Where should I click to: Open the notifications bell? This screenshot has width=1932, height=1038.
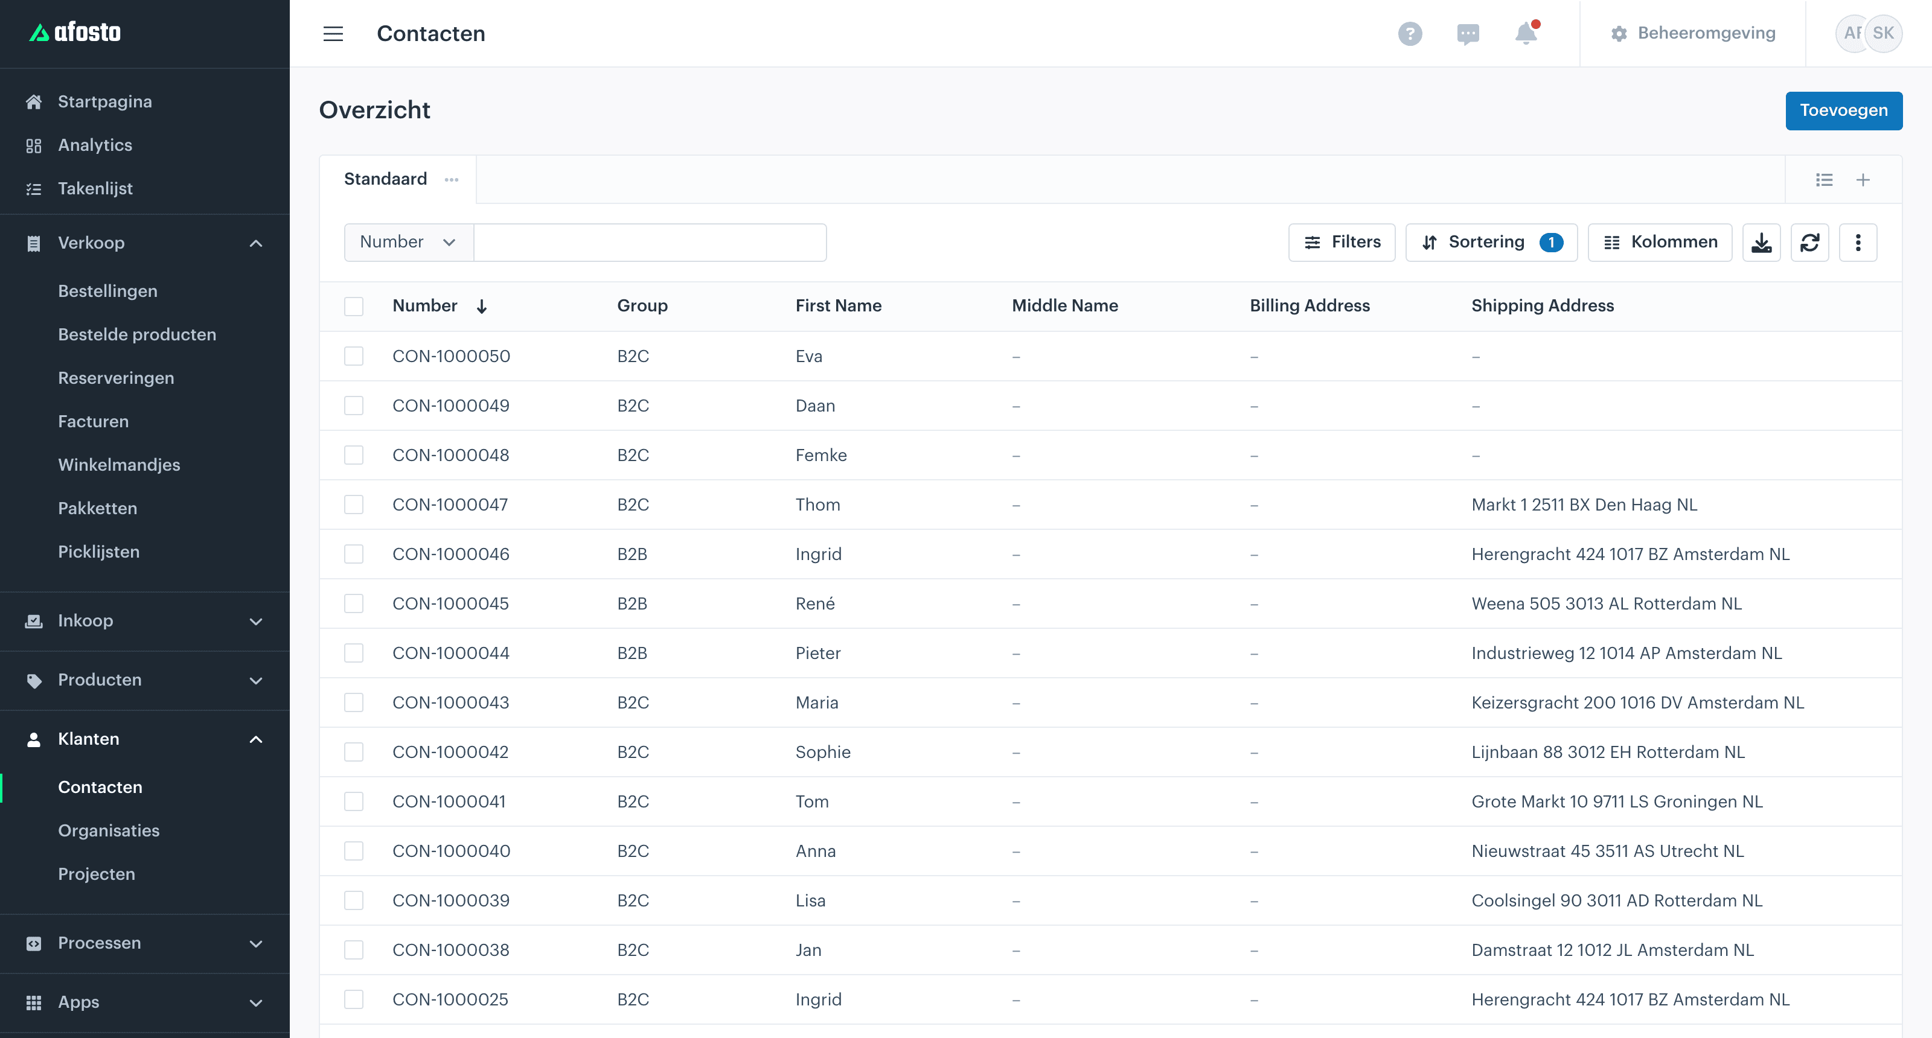coord(1526,33)
